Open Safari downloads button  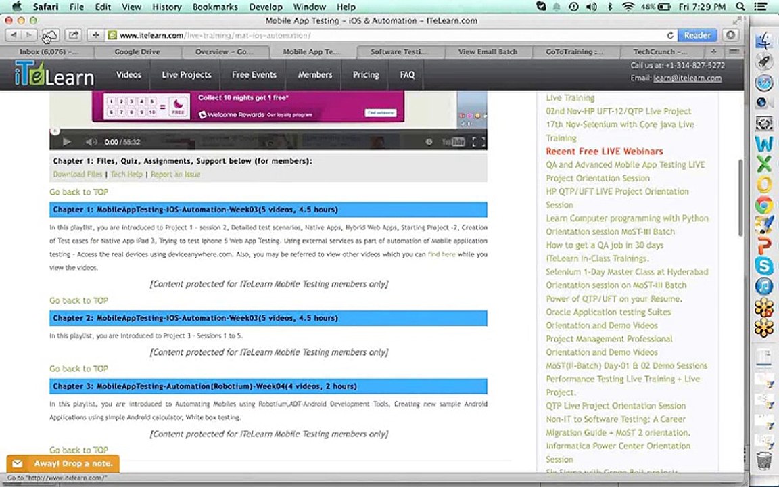click(x=730, y=35)
